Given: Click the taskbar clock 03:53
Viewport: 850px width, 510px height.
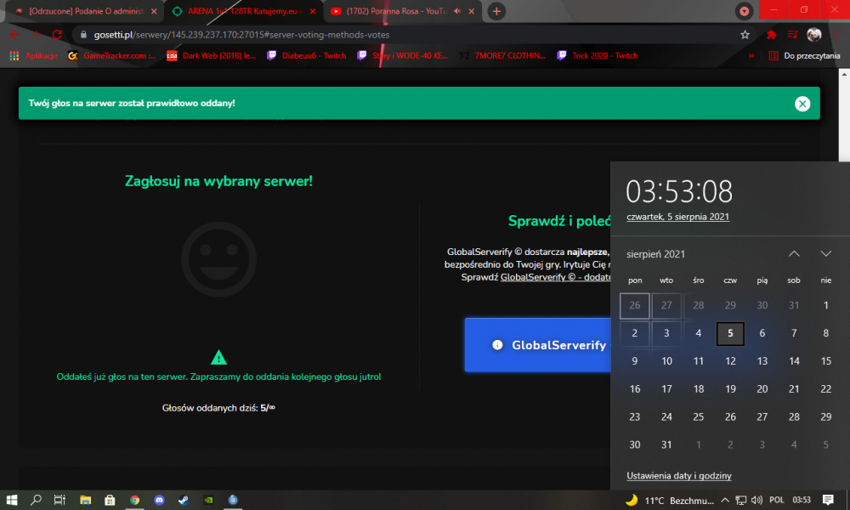Looking at the screenshot, I should click(x=802, y=500).
